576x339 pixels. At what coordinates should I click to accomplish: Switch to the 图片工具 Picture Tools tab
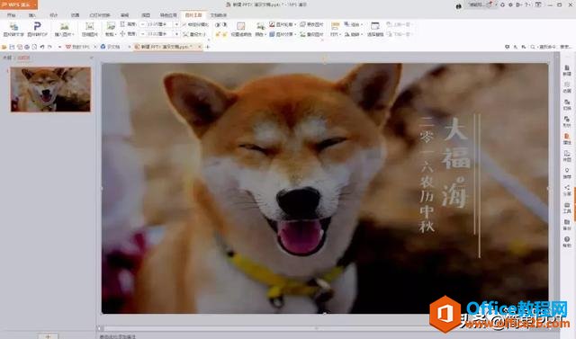tap(193, 15)
